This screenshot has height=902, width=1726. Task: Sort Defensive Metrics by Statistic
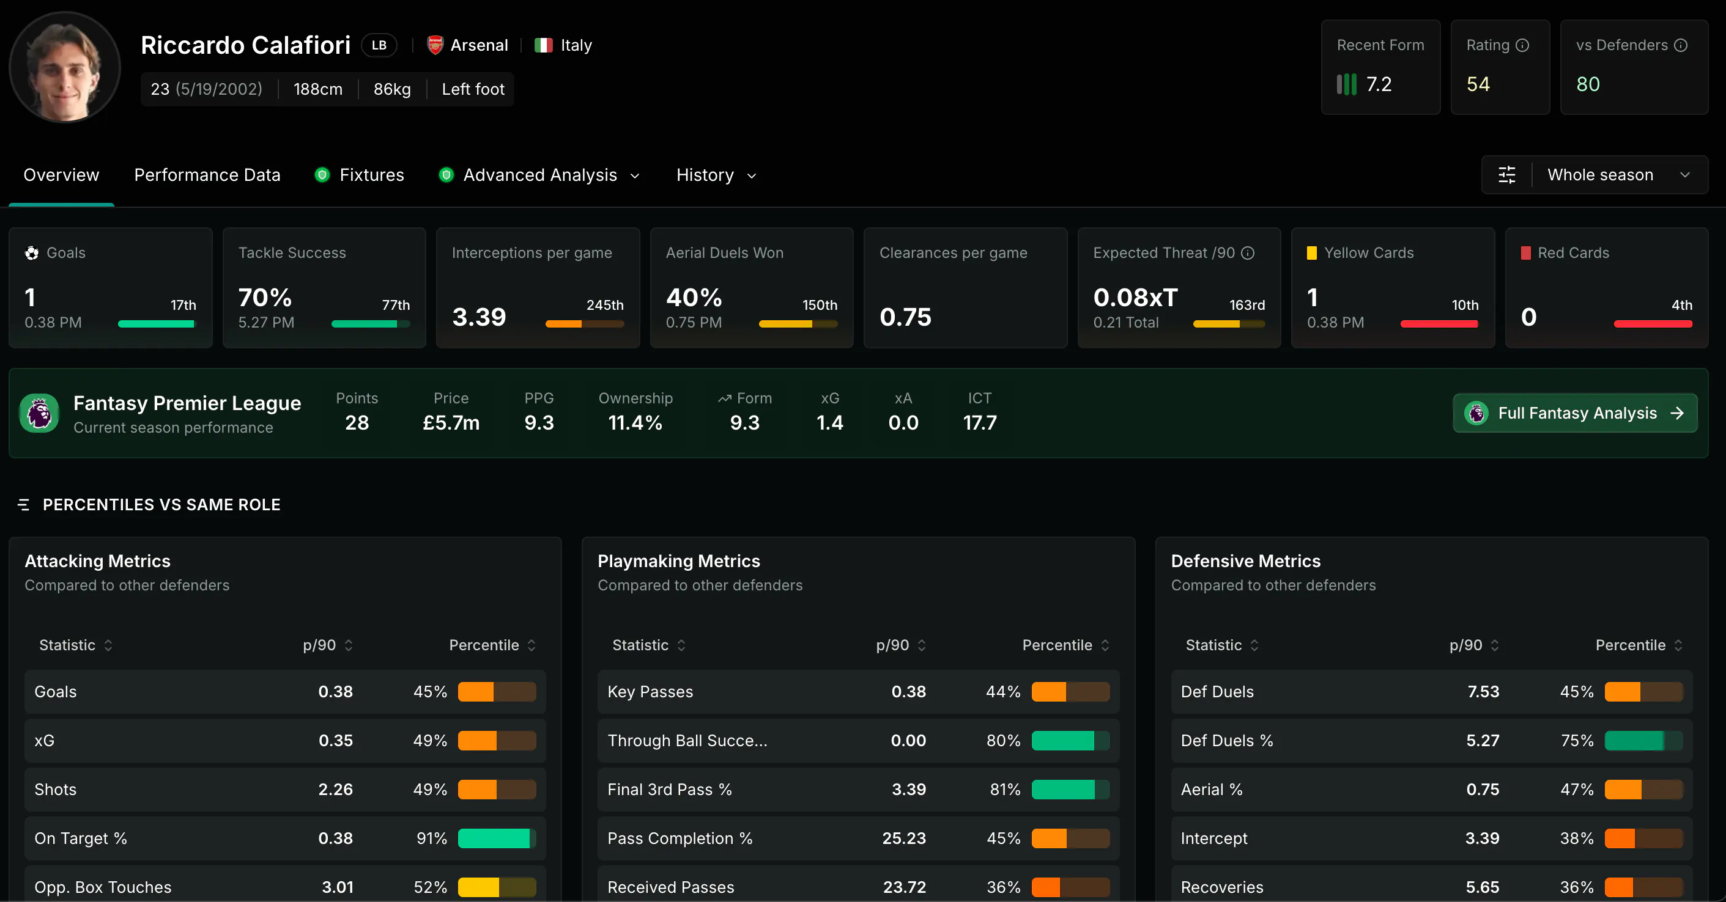click(1222, 645)
